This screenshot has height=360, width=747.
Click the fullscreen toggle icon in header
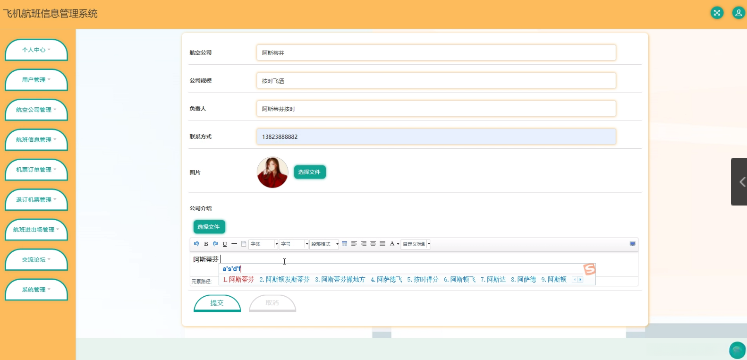click(x=717, y=13)
